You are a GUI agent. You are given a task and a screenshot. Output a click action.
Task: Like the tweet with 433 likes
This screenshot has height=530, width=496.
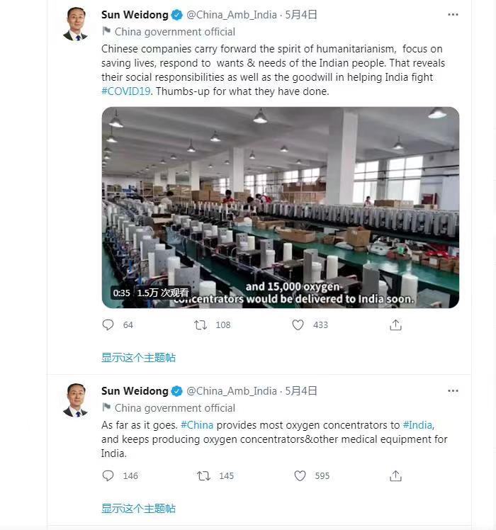[x=298, y=325]
